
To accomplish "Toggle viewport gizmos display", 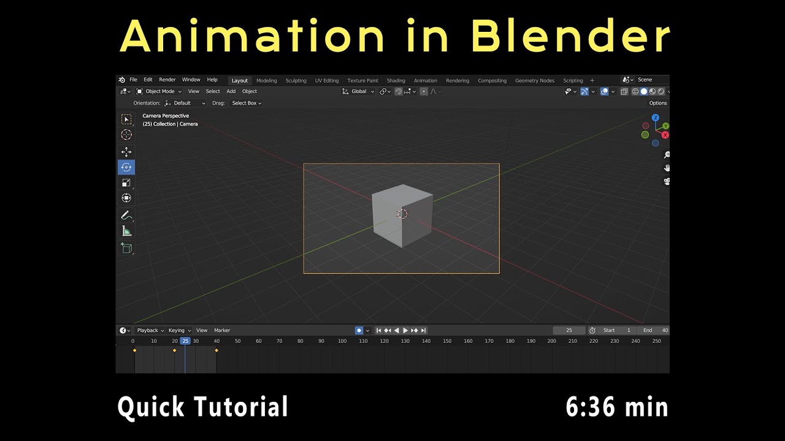I will (584, 92).
